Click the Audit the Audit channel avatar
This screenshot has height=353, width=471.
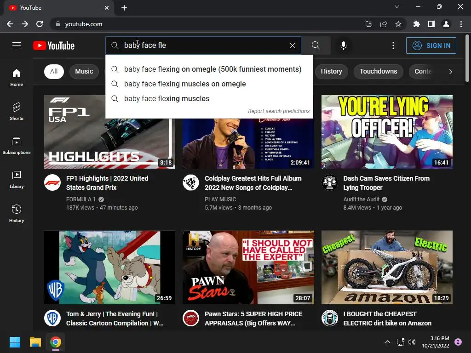(329, 182)
